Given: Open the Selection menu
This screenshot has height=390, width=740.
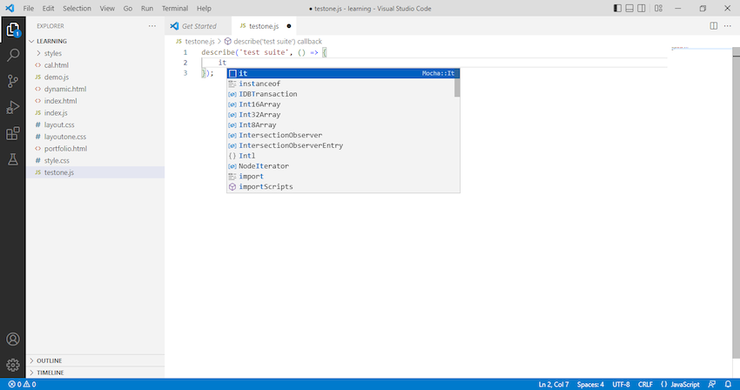Looking at the screenshot, I should point(77,9).
